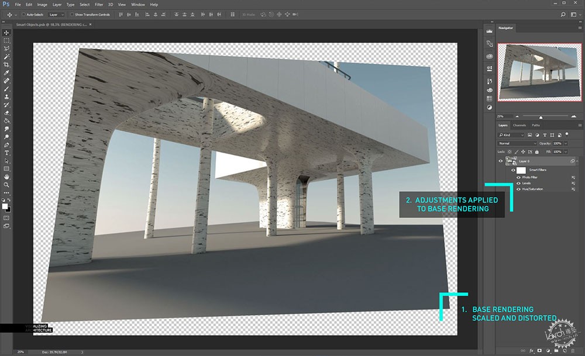
Task: Toggle layer filtering on/off switch
Action: pyautogui.click(x=567, y=134)
